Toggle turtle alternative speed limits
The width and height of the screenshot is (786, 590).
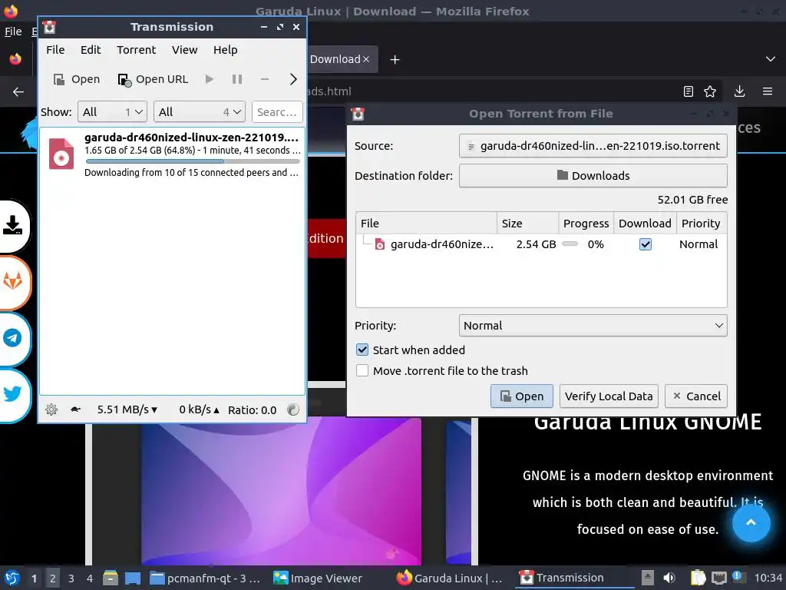coord(76,409)
